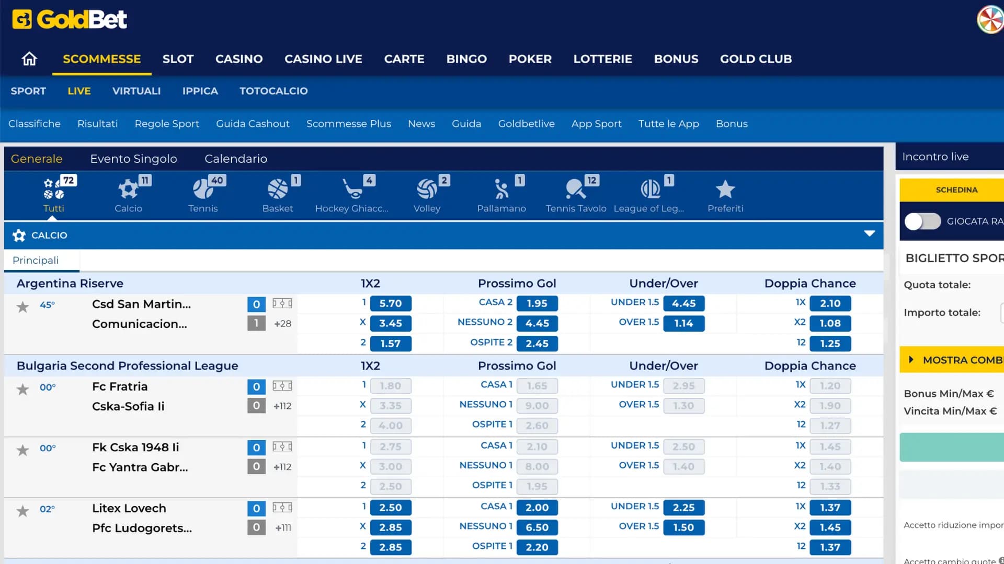The width and height of the screenshot is (1004, 564).
Task: Open the Guida Cashout link
Action: [253, 124]
